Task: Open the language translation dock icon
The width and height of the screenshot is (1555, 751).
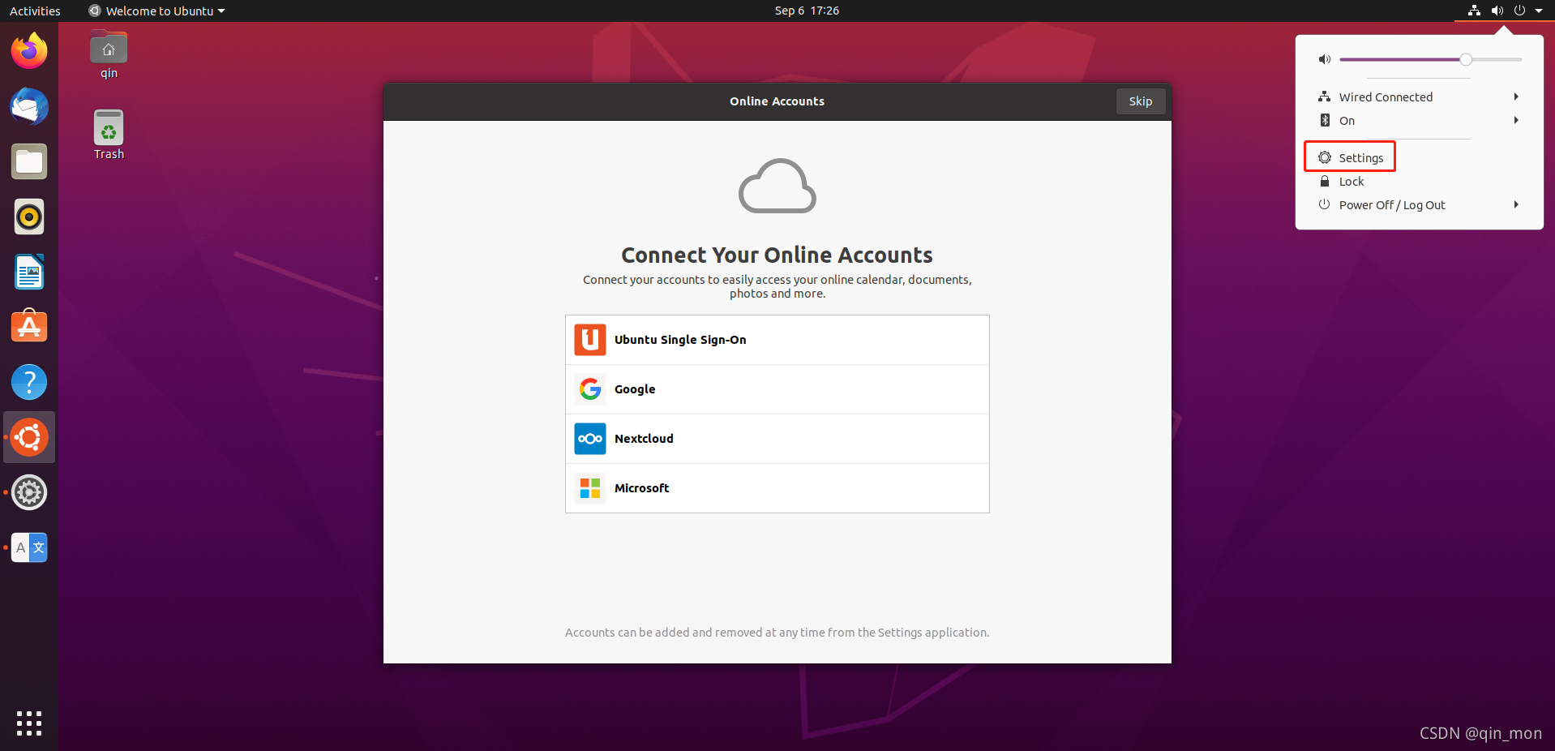Action: tap(29, 547)
